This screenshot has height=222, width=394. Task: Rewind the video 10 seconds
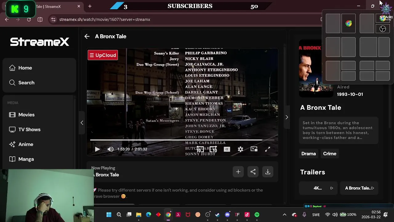point(200,149)
